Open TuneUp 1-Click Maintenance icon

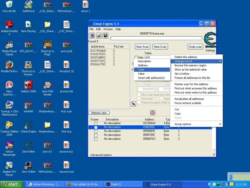pos(9,108)
